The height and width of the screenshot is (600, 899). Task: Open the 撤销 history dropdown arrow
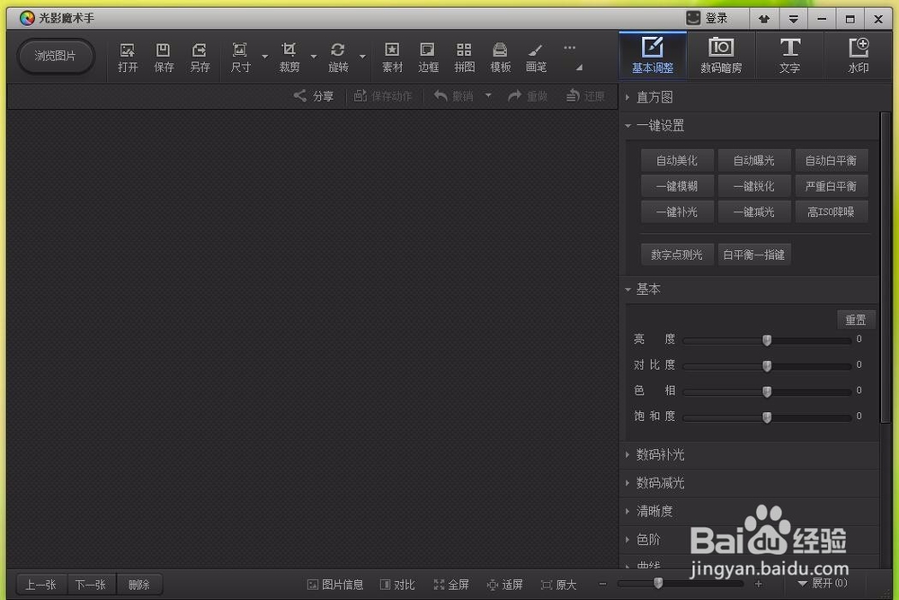[488, 95]
